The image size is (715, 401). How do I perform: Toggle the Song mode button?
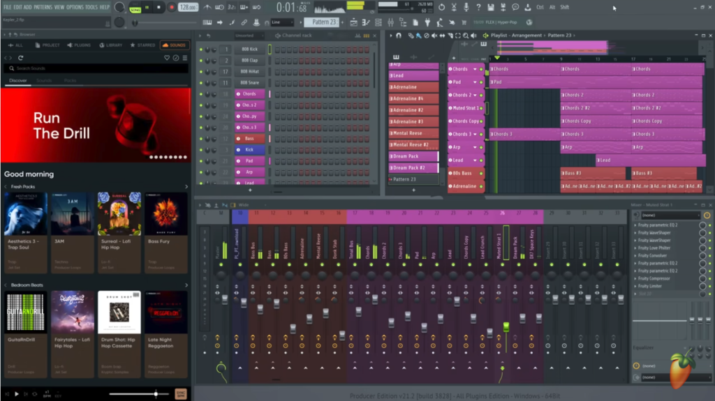tap(135, 10)
